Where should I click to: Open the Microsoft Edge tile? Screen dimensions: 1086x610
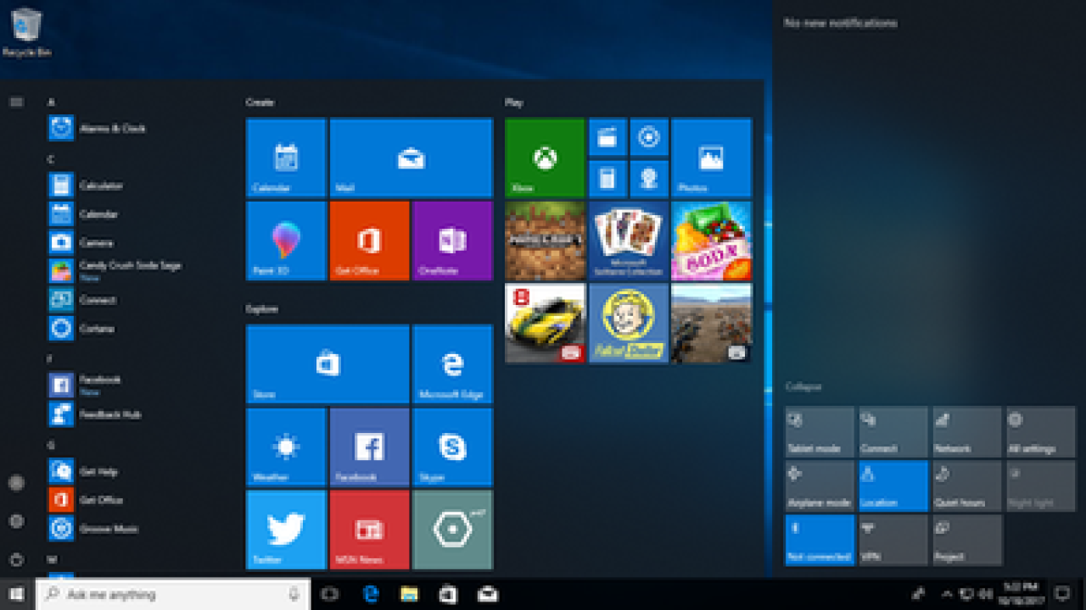[x=451, y=364]
